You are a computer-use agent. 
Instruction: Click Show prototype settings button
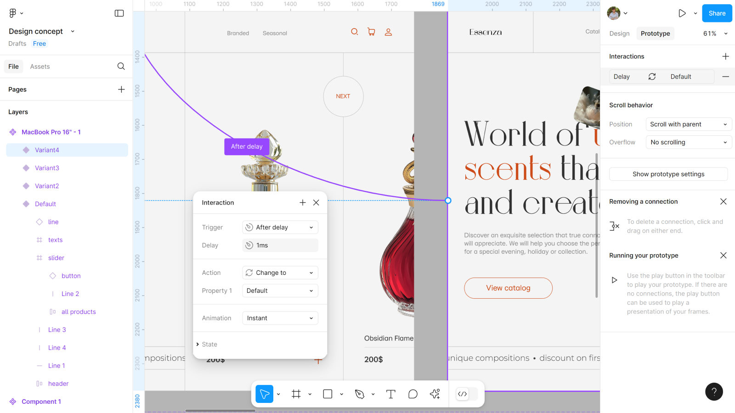(x=668, y=174)
